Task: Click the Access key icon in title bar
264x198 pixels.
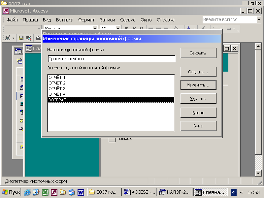Action: 6,11
